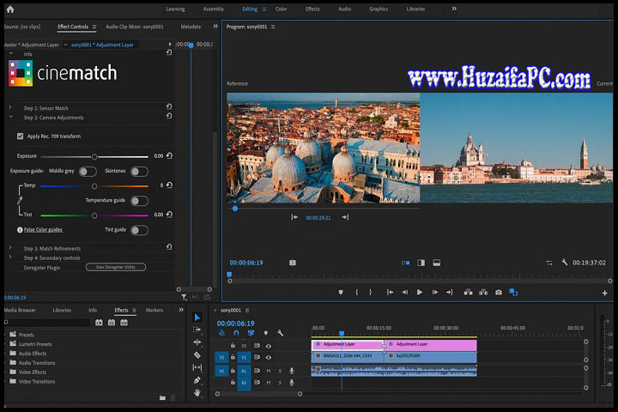Viewport: 618px width, 412px height.
Task: Switch to the Graphics workspace
Action: tap(379, 9)
